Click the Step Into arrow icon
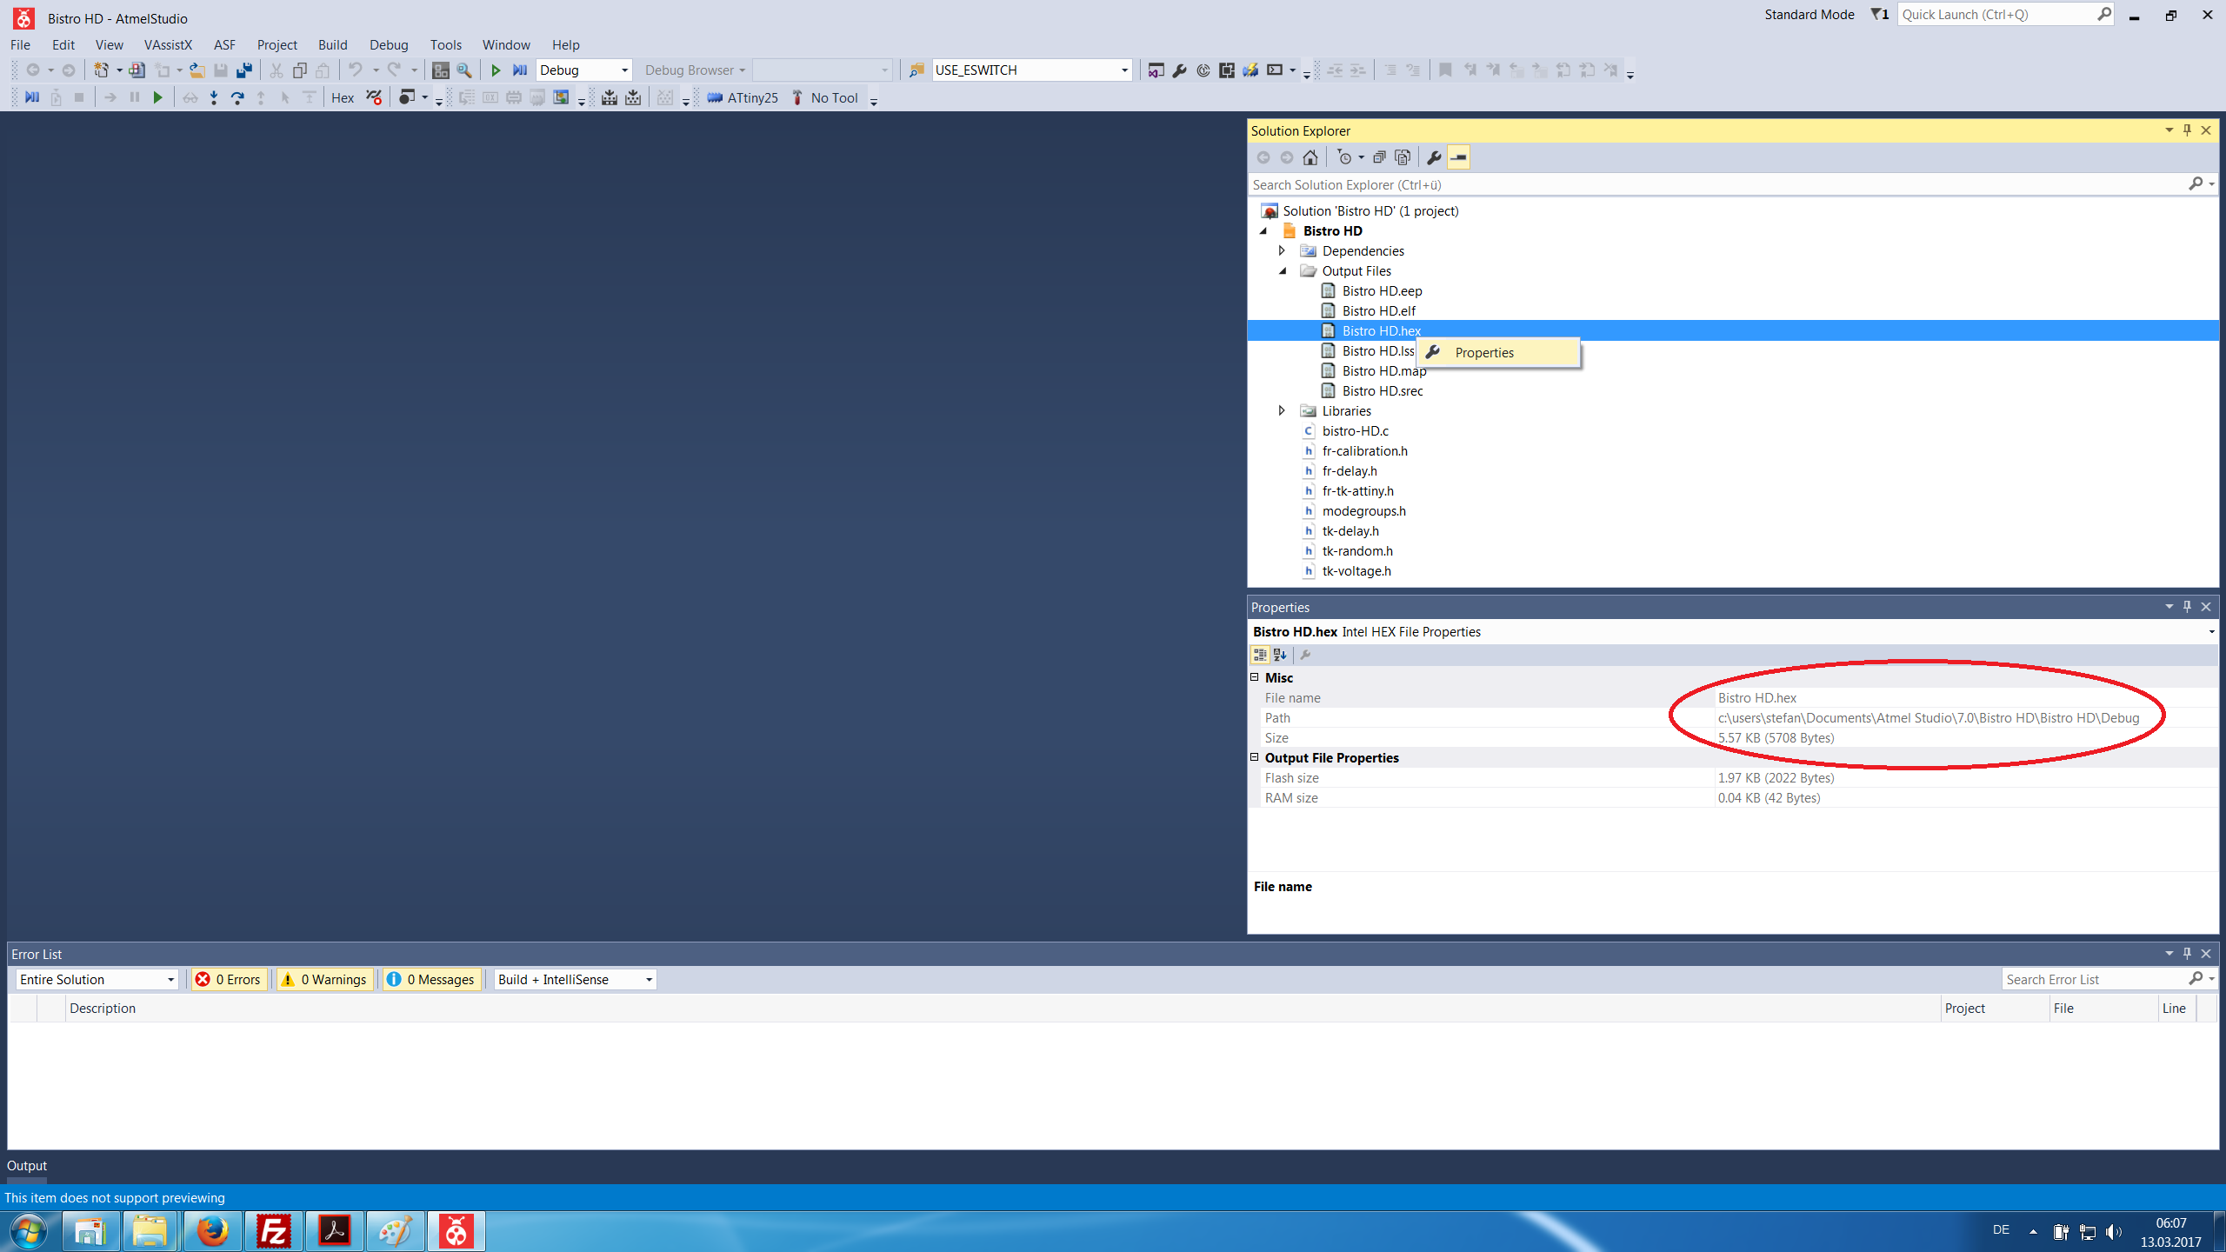 214,98
